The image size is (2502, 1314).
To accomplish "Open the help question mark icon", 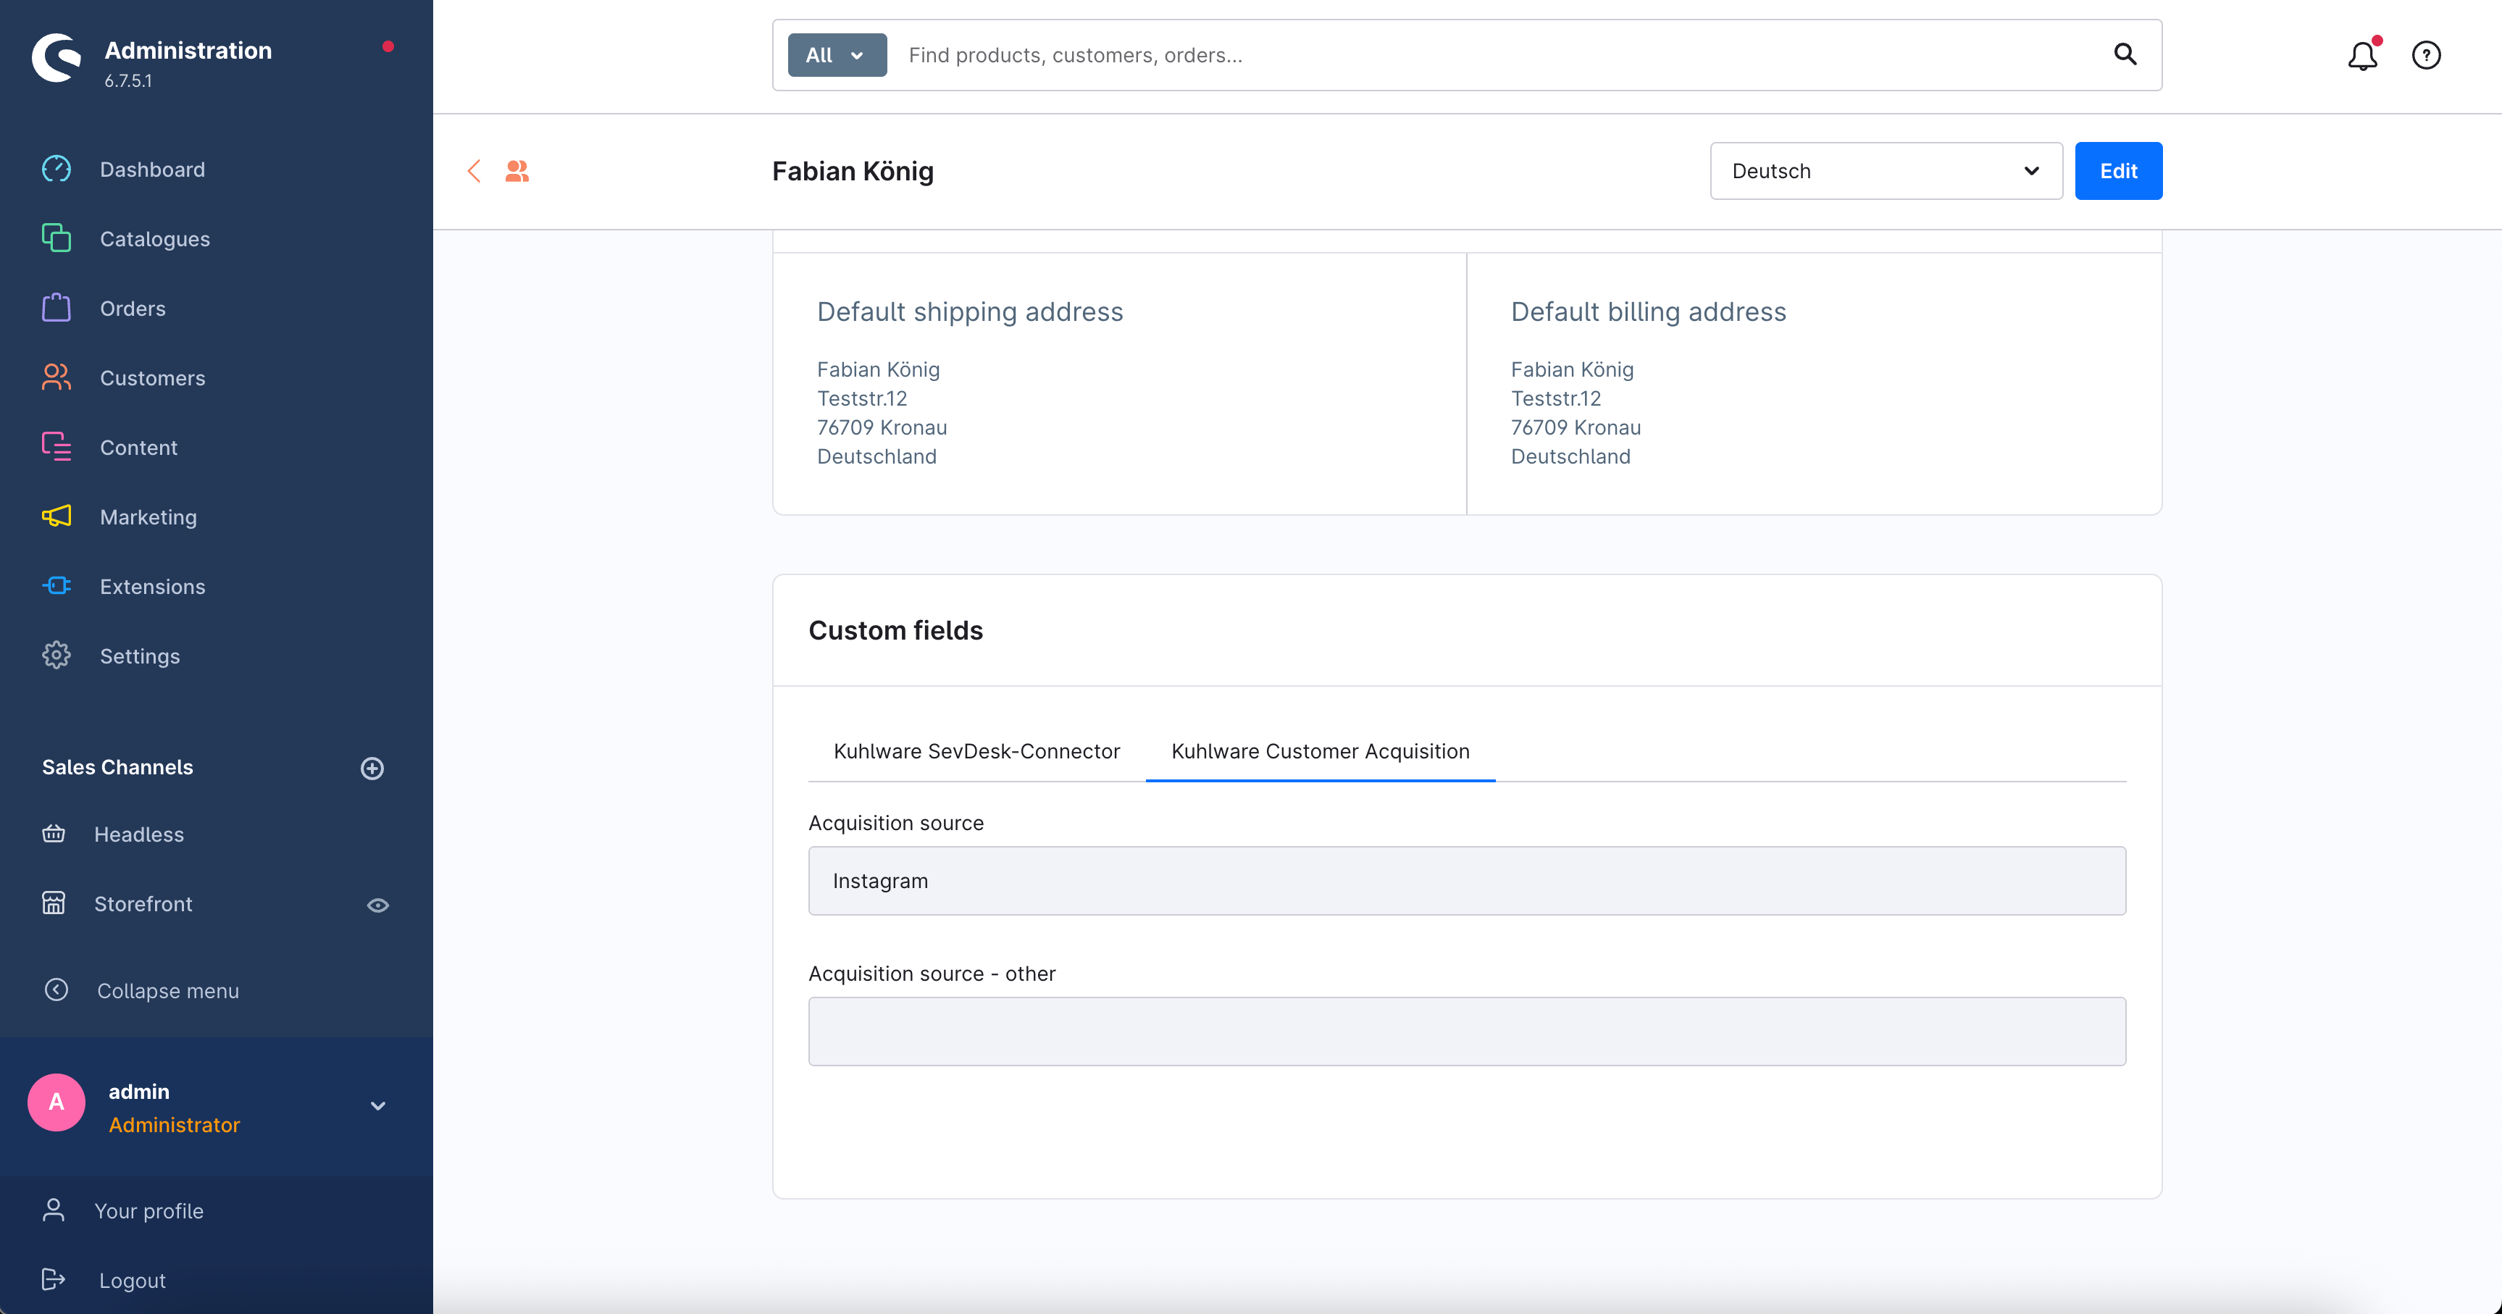I will tap(2426, 55).
